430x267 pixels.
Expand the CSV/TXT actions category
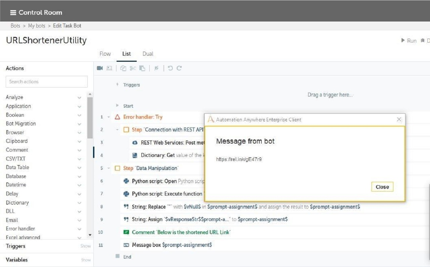[79, 159]
